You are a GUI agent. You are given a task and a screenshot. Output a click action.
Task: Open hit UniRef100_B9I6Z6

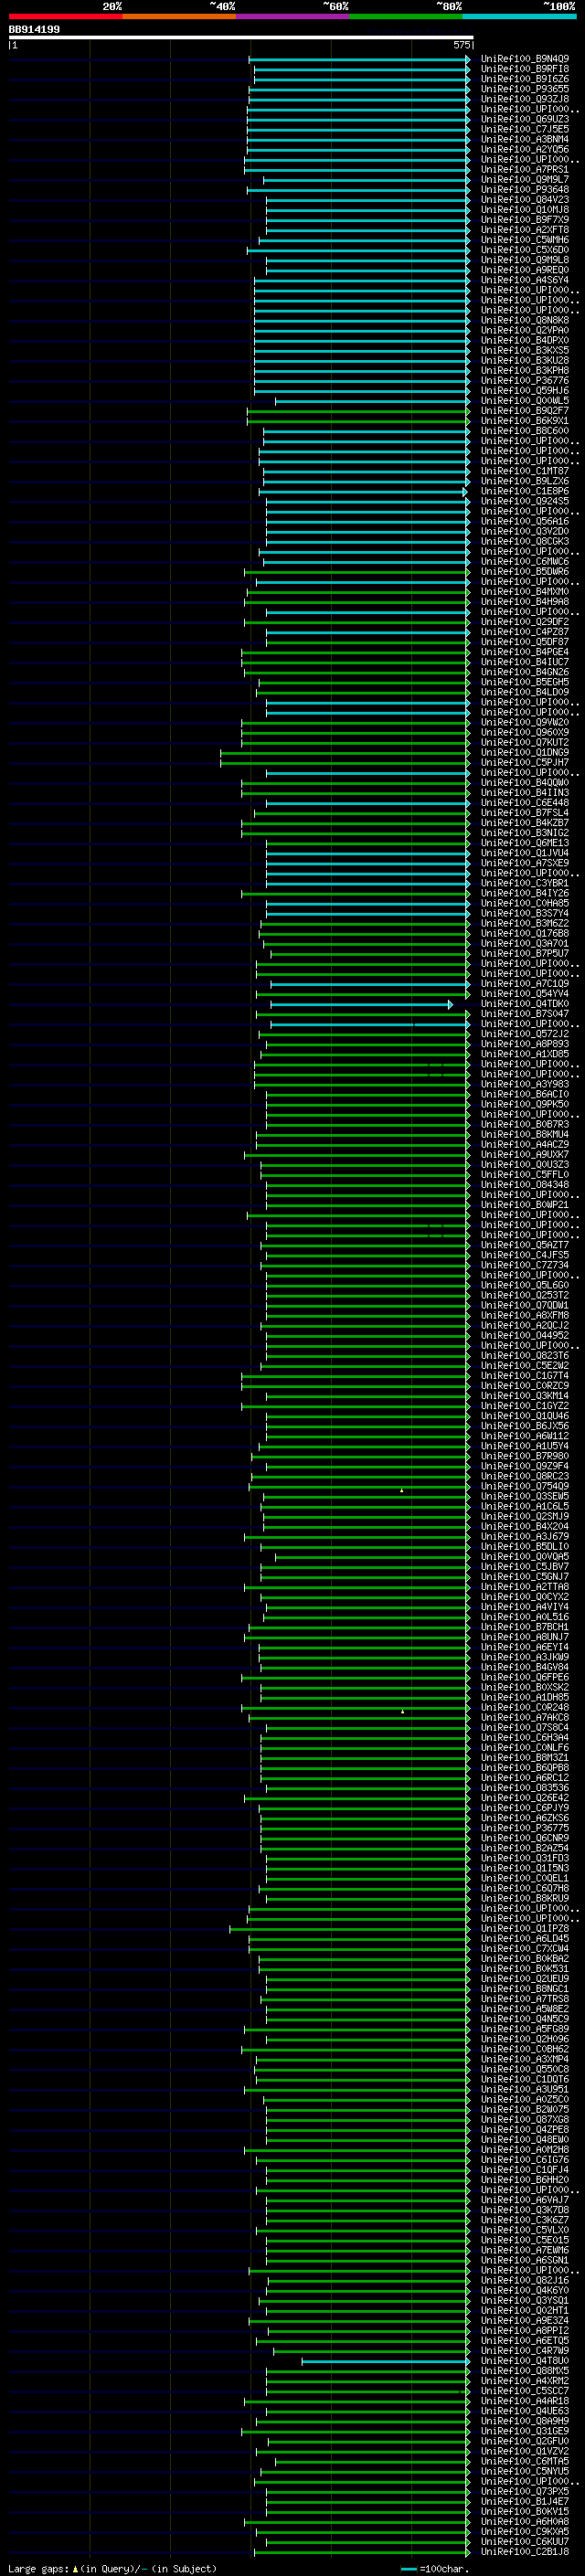pos(524,79)
